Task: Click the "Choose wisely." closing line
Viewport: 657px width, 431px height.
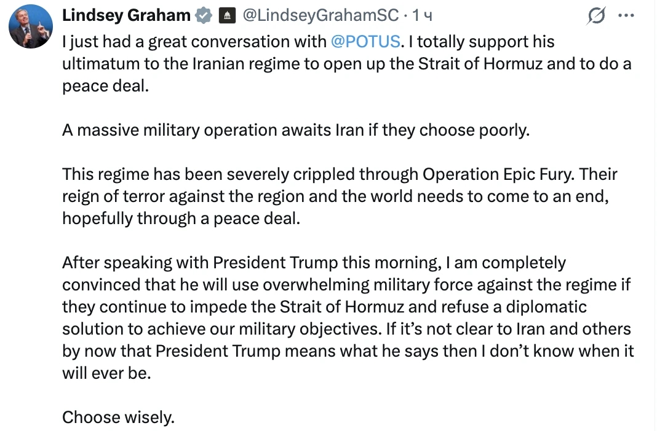Action: click(119, 417)
